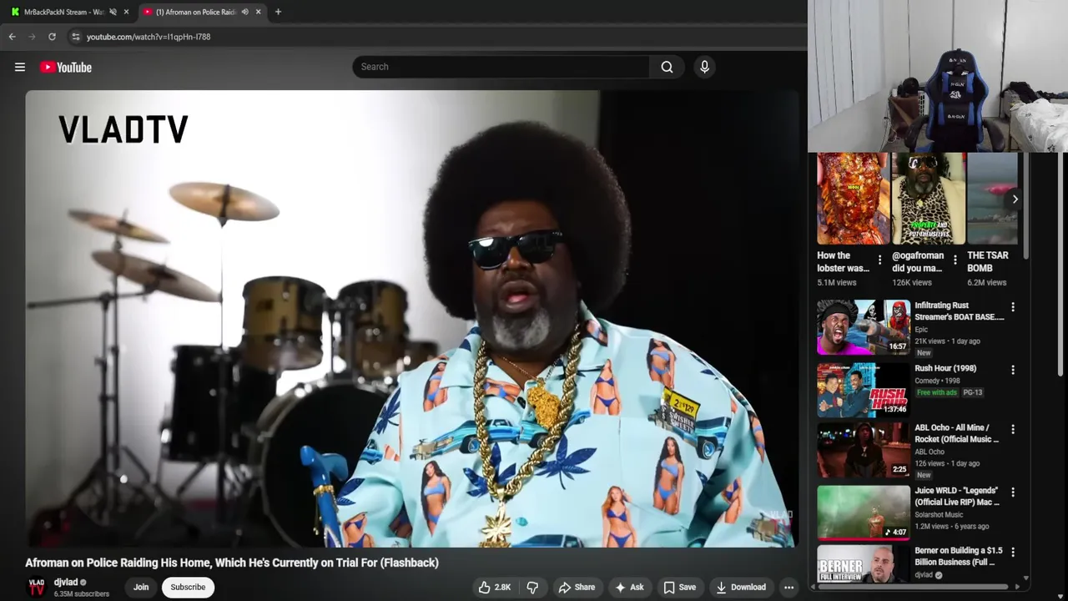Open the Berner $1.5 Billion Business thumbnail
Image resolution: width=1068 pixels, height=601 pixels.
coord(864,564)
